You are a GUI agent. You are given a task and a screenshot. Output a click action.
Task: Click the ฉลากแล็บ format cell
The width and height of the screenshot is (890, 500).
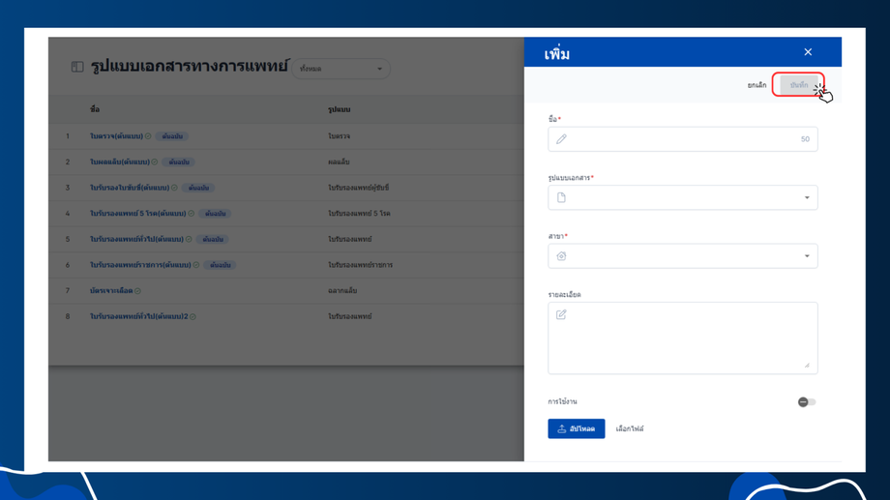[342, 290]
